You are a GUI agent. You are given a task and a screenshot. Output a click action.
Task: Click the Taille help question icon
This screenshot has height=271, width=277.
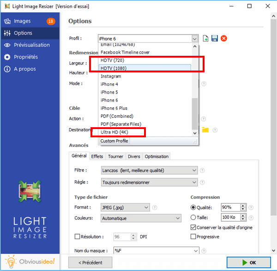coord(251,218)
